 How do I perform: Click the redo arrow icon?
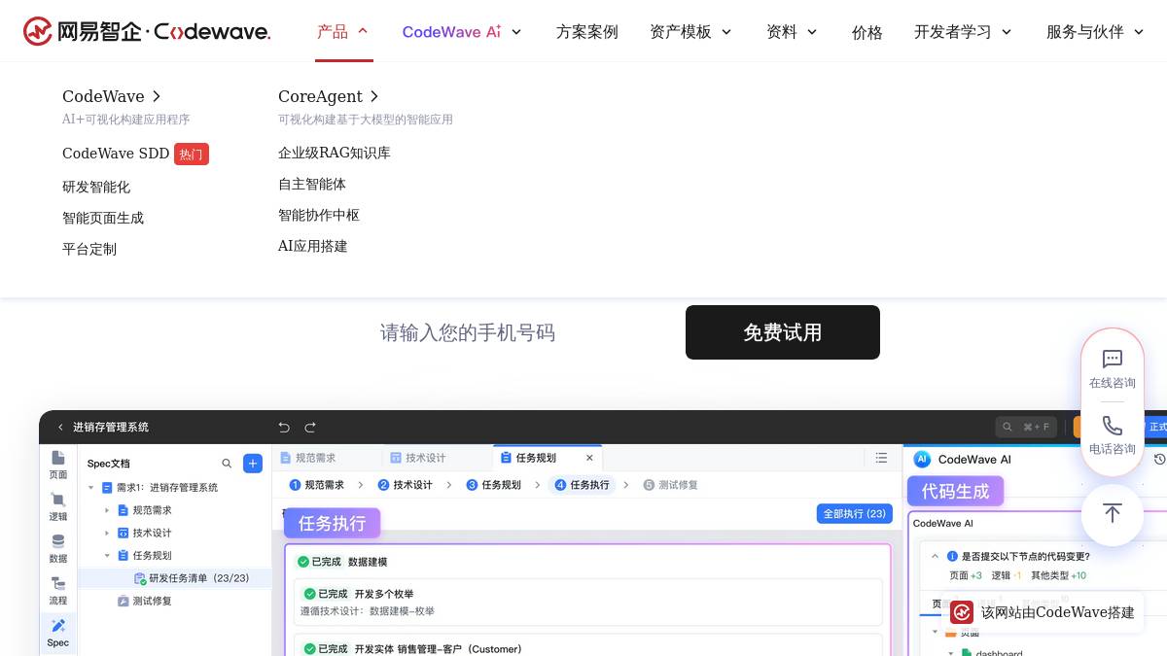click(310, 427)
